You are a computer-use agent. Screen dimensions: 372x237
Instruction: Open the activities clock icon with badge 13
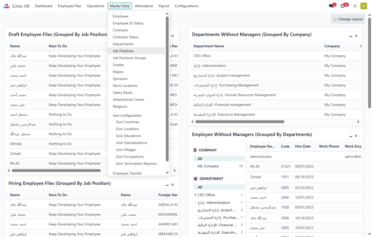click(x=343, y=6)
